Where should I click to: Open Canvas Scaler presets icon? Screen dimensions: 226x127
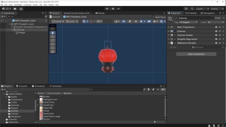click(x=220, y=35)
